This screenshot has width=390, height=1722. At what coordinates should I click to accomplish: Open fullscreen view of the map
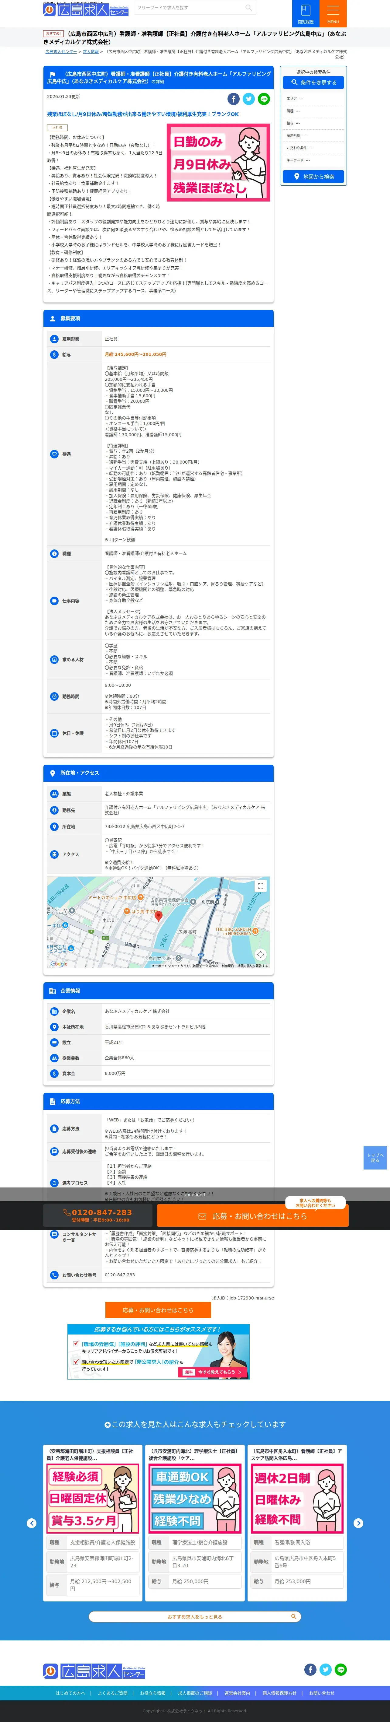tap(261, 886)
